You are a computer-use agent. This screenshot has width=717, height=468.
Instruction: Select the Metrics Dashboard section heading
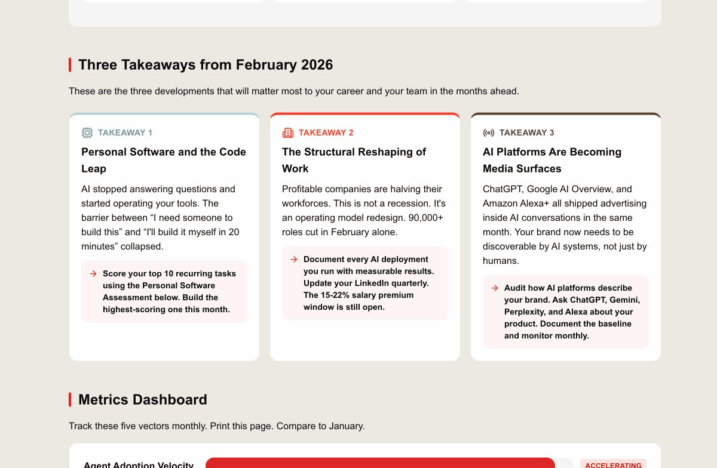143,400
